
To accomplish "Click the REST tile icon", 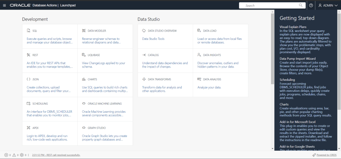I will tap(29, 55).
